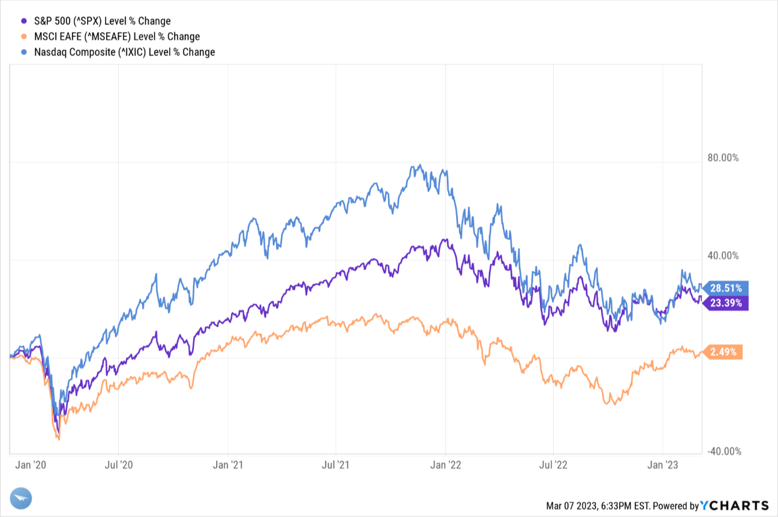The width and height of the screenshot is (778, 517).
Task: Select the S&P 500 (^SPX) legend label
Action: tap(102, 21)
